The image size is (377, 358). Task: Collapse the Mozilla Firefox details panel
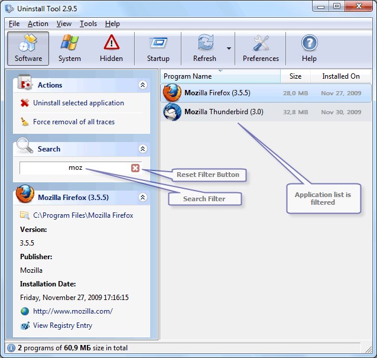point(143,197)
